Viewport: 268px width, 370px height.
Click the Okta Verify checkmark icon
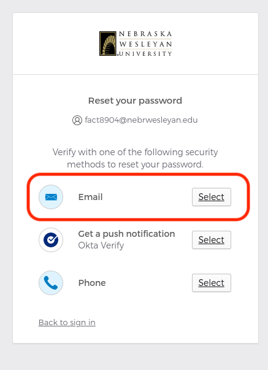[51, 240]
